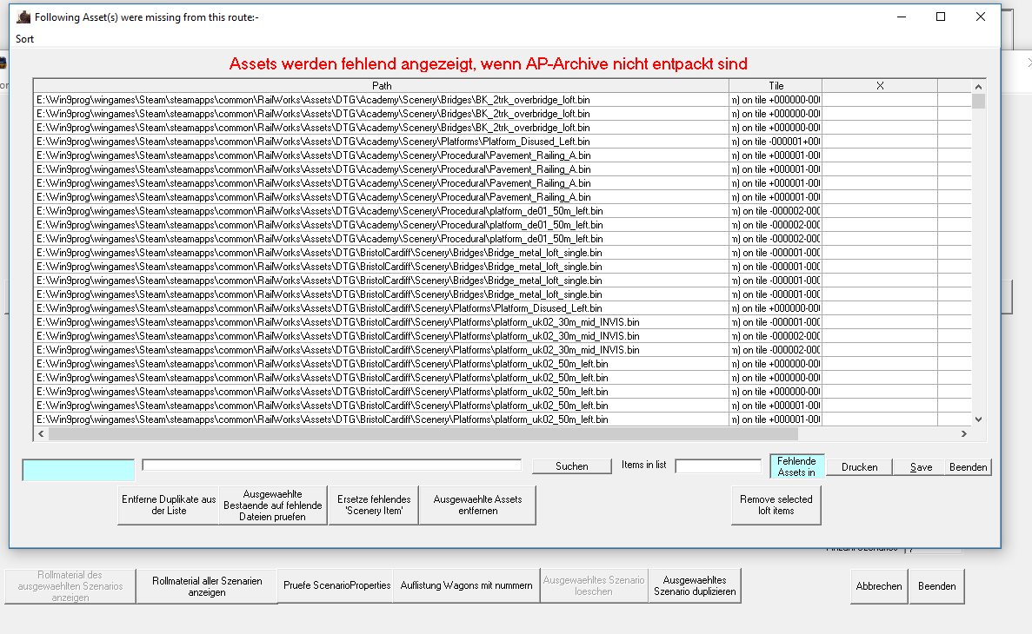This screenshot has width=1032, height=634.
Task: Click the Tile column header
Action: point(776,85)
